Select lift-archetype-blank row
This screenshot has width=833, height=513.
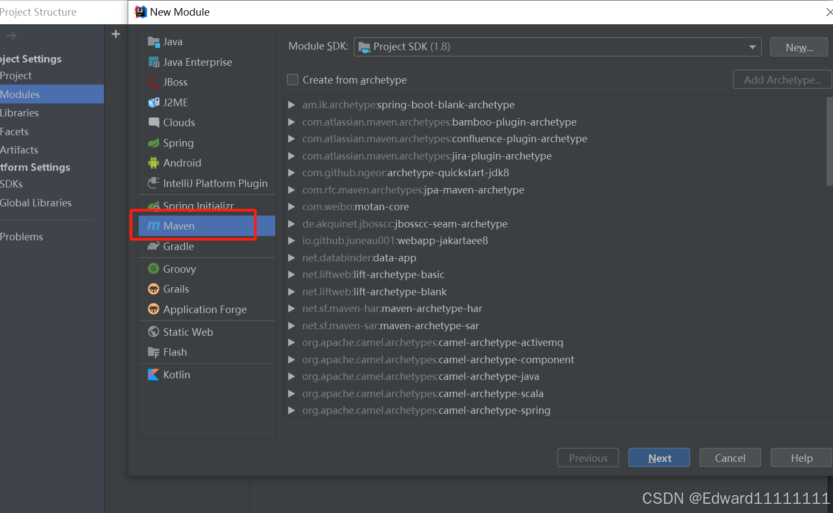[x=555, y=292]
